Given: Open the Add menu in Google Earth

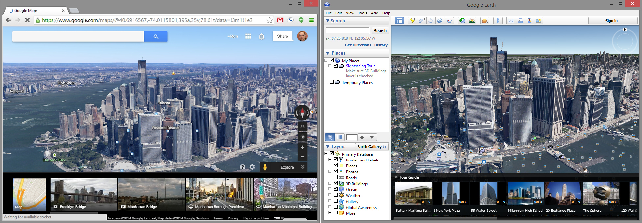Looking at the screenshot, I should coord(375,13).
